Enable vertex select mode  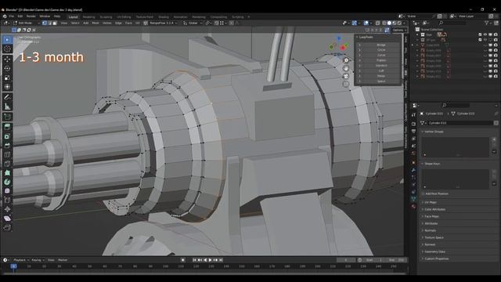45,23
